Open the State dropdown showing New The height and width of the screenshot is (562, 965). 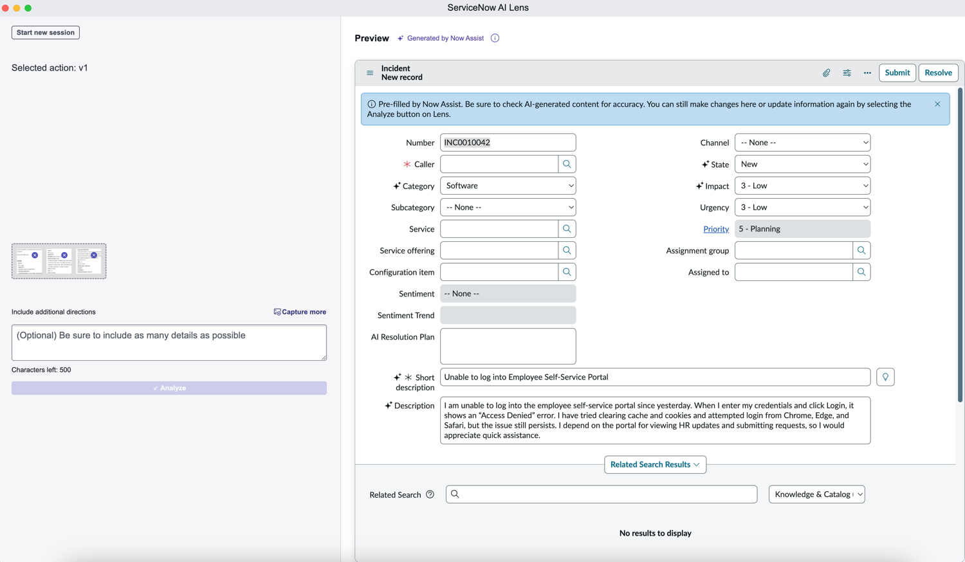(802, 164)
